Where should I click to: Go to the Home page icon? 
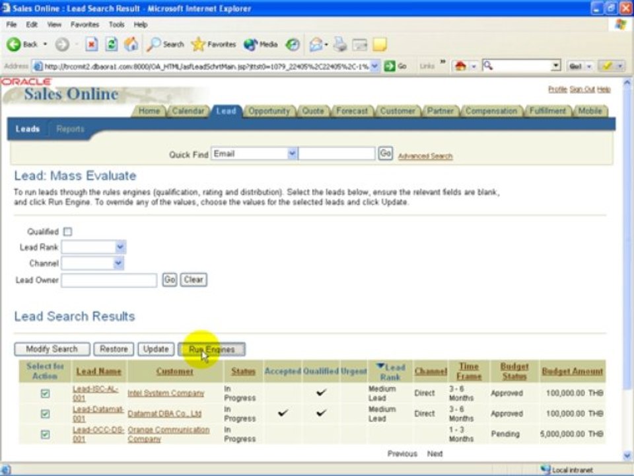coord(131,44)
